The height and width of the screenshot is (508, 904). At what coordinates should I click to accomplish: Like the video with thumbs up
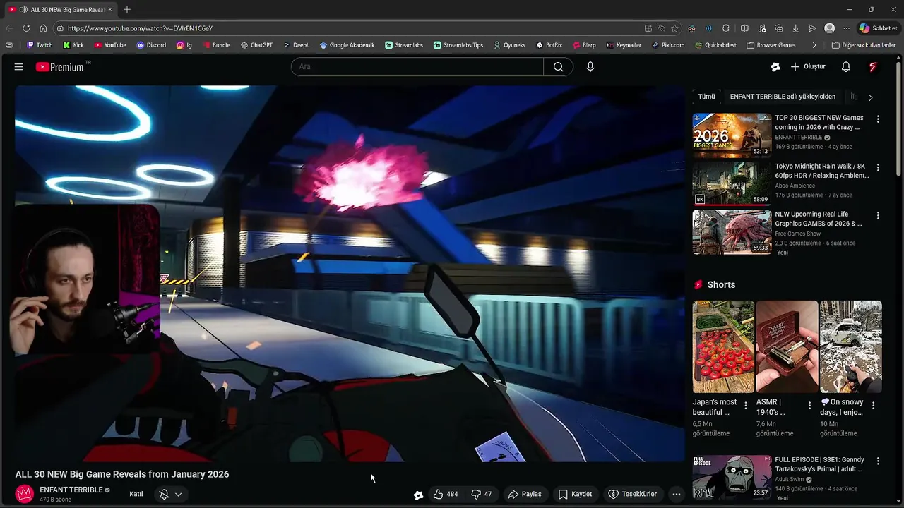(446, 494)
